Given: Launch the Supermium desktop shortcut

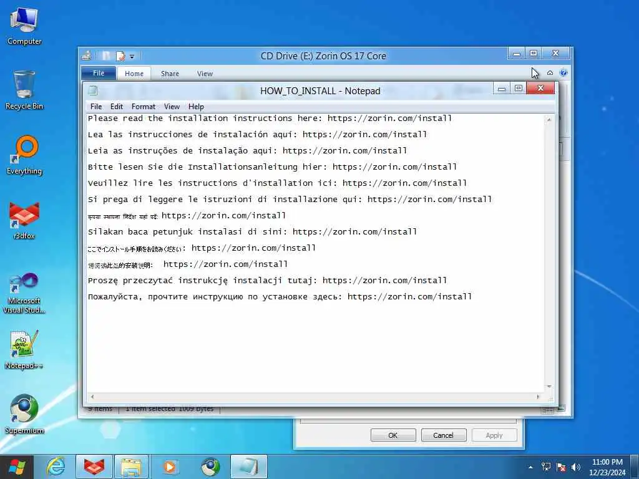Looking at the screenshot, I should pos(24,414).
